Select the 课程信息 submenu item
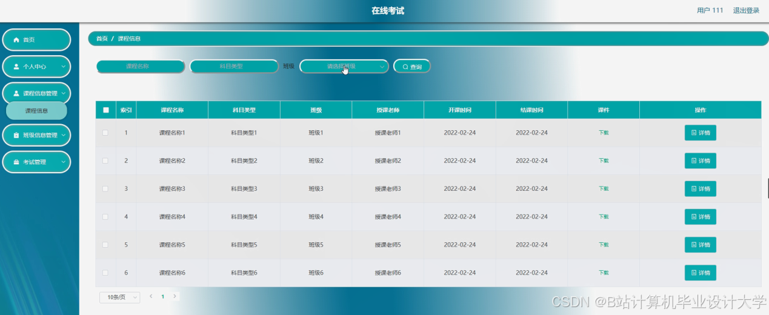 click(x=36, y=111)
